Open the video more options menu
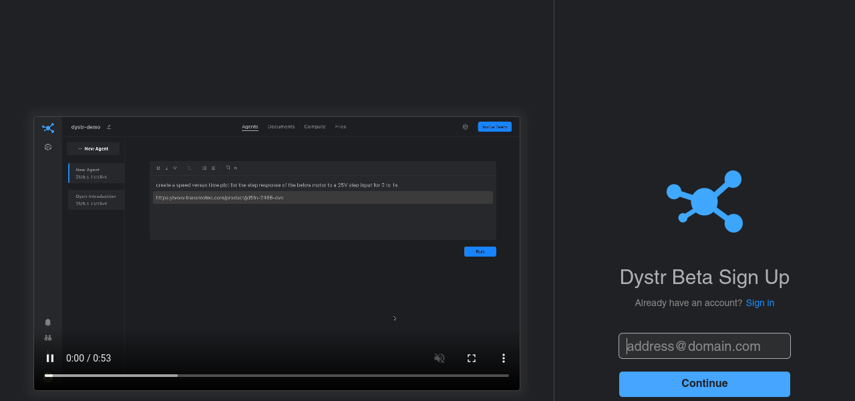 [504, 358]
